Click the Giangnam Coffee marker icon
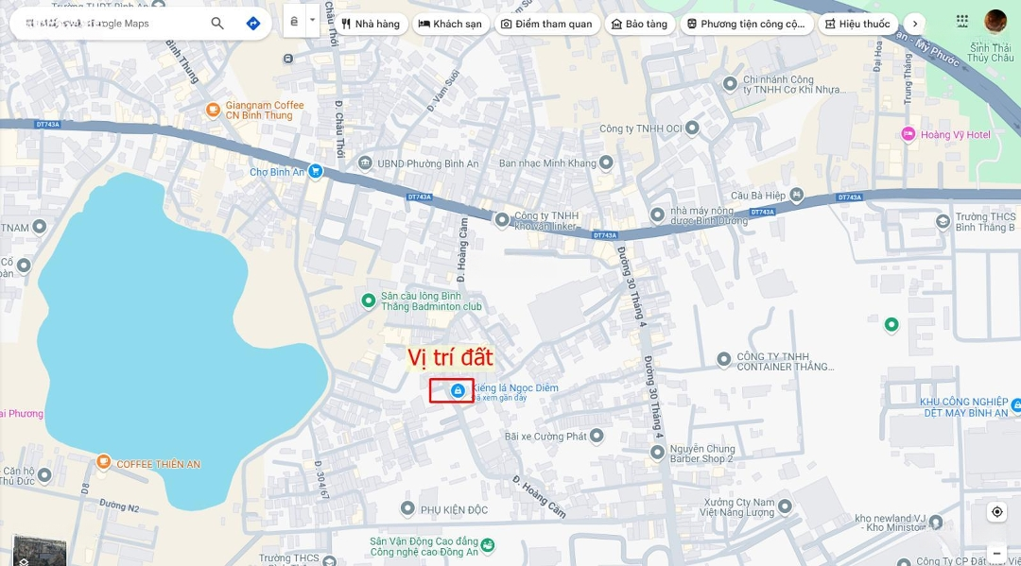This screenshot has height=566, width=1021. pos(213,110)
